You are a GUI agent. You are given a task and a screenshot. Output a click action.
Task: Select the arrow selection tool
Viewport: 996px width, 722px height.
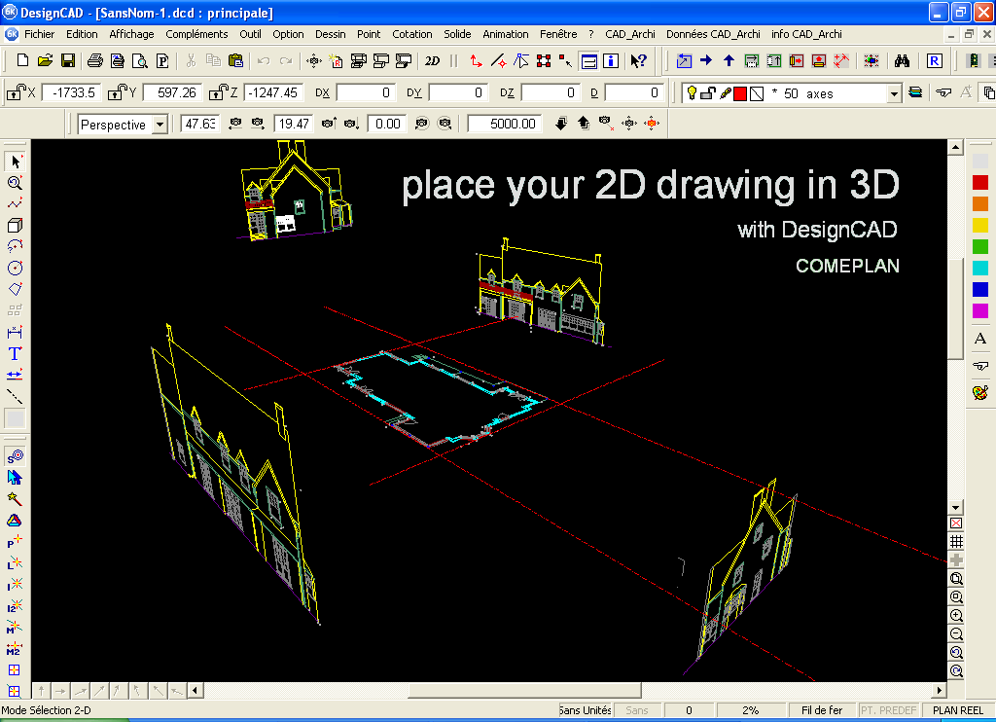click(x=15, y=162)
